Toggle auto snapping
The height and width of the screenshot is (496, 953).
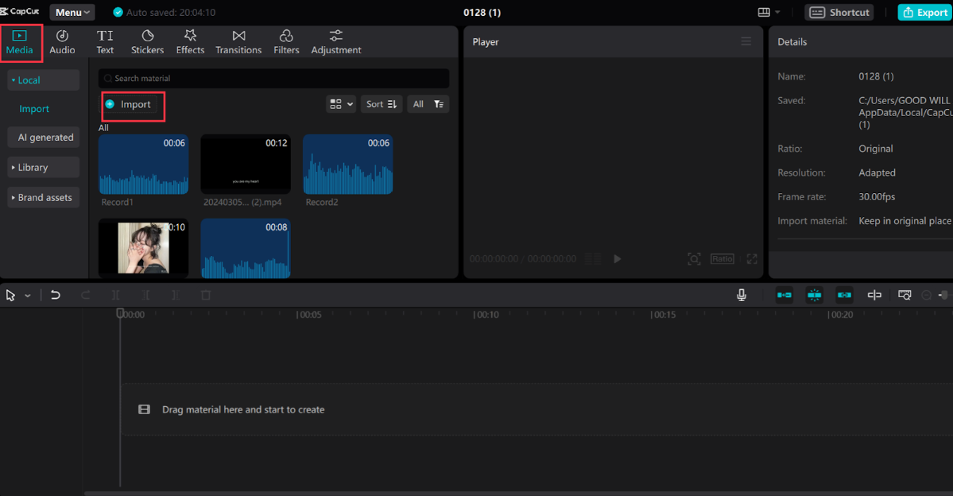point(815,296)
